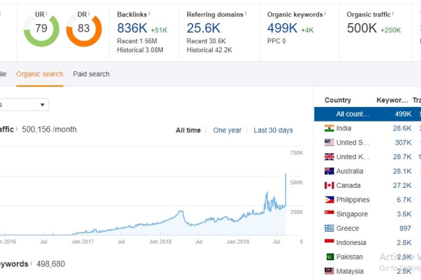Viewport: 421px width, 280px height.
Task: Click the 500,156 /month traffic value
Action: pos(49,129)
